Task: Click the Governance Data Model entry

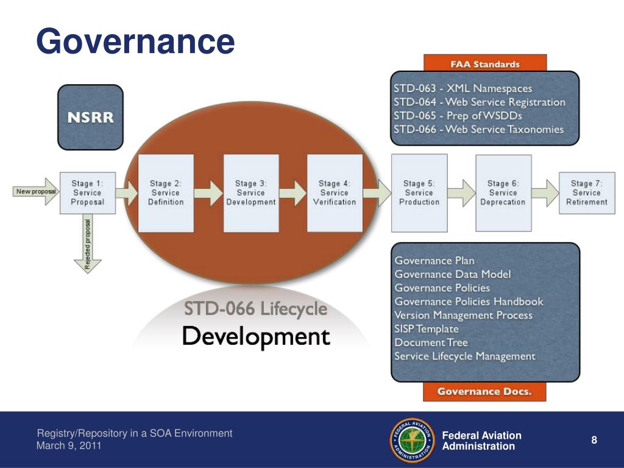Action: point(453,274)
